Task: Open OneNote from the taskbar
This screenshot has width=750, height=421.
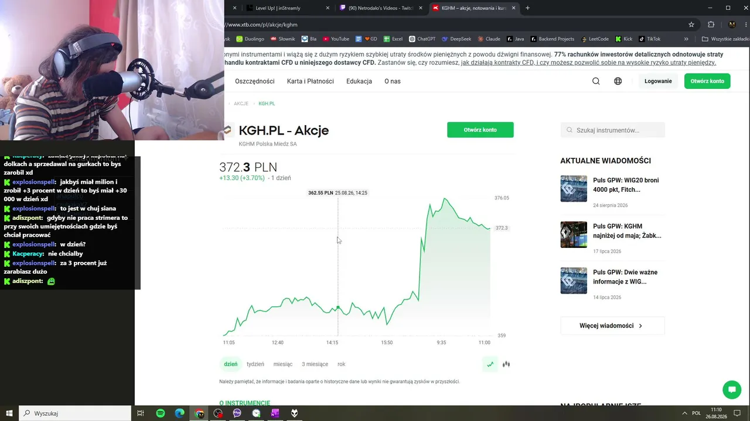Action: coord(275,413)
